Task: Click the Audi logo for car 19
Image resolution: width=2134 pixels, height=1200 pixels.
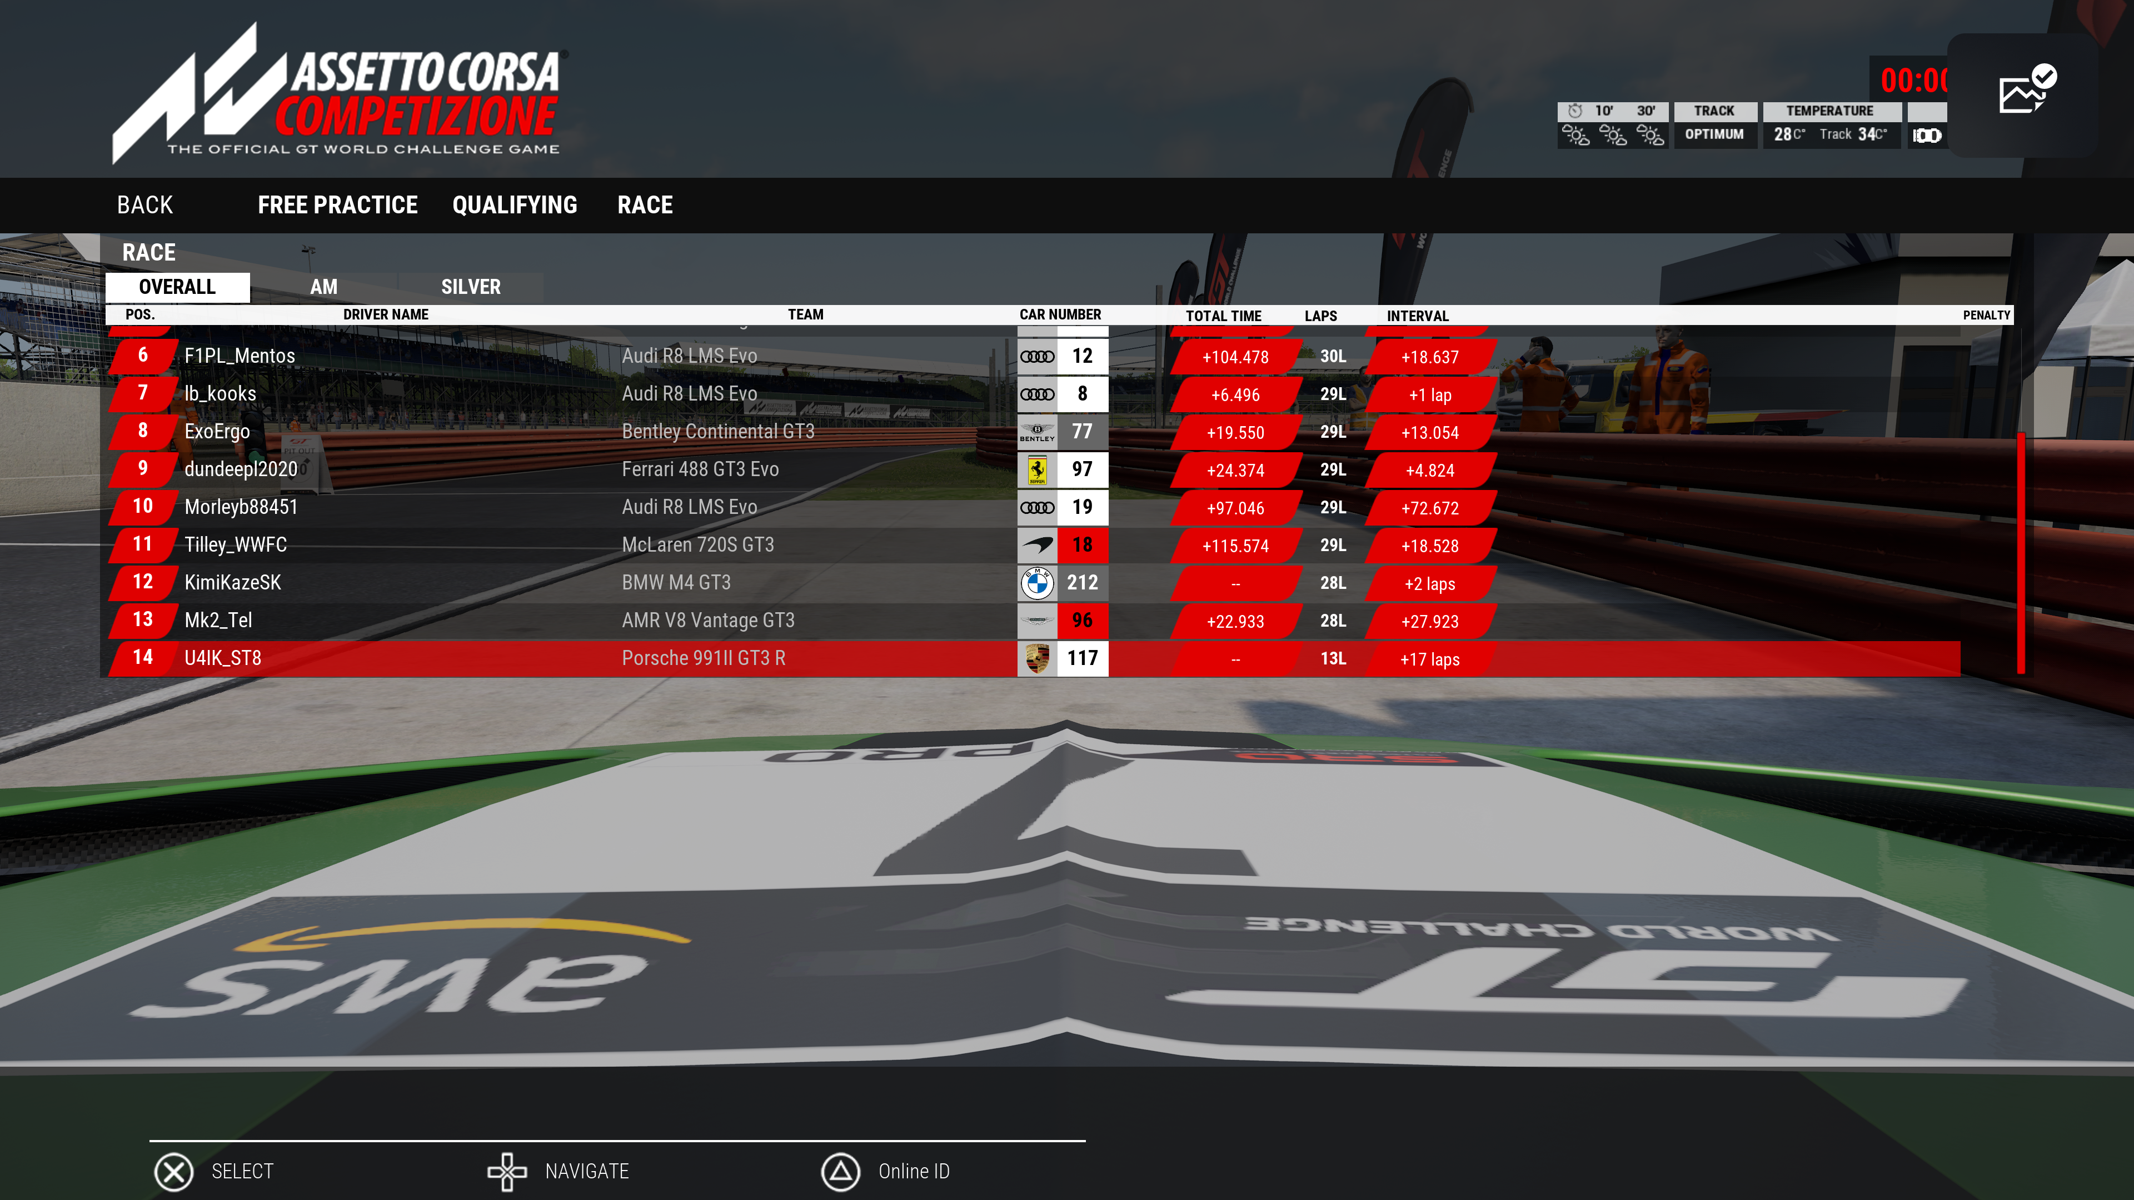Action: click(1037, 507)
